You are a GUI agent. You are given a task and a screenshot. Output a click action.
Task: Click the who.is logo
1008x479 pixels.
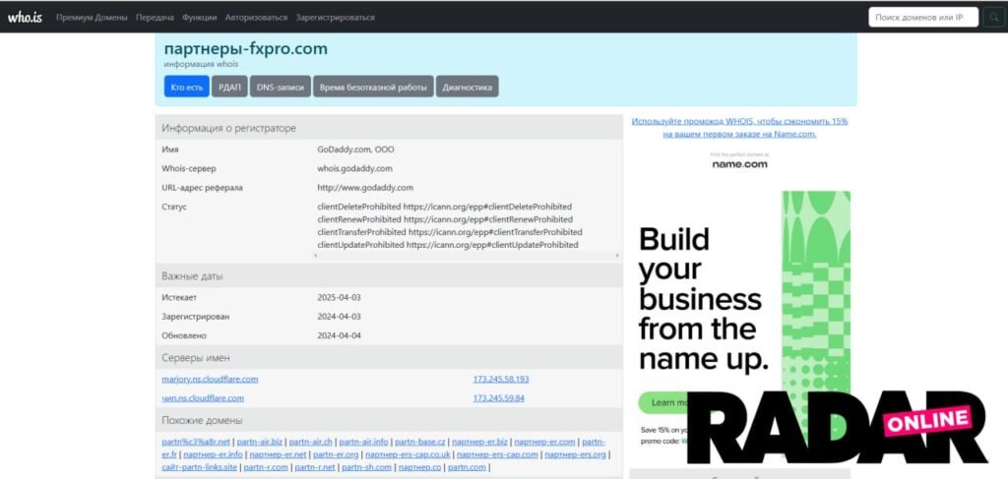pyautogui.click(x=23, y=17)
